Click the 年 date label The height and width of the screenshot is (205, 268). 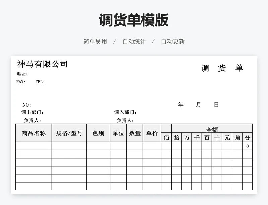pos(181,104)
